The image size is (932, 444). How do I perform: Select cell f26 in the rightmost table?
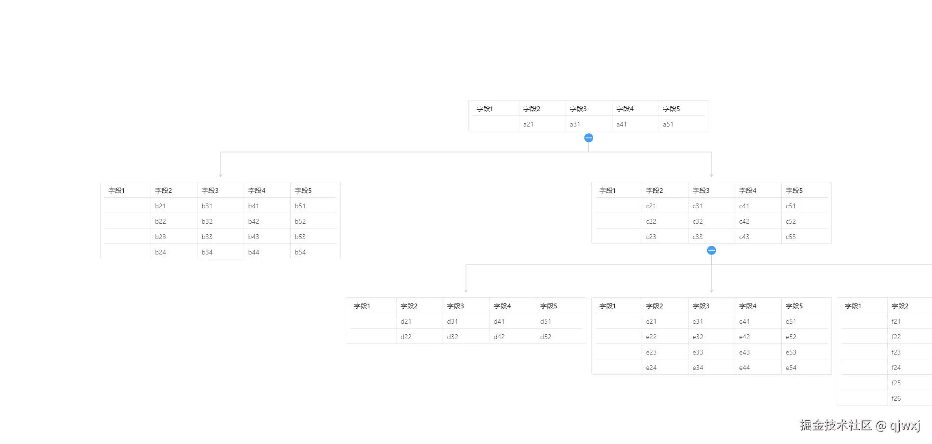(x=895, y=398)
